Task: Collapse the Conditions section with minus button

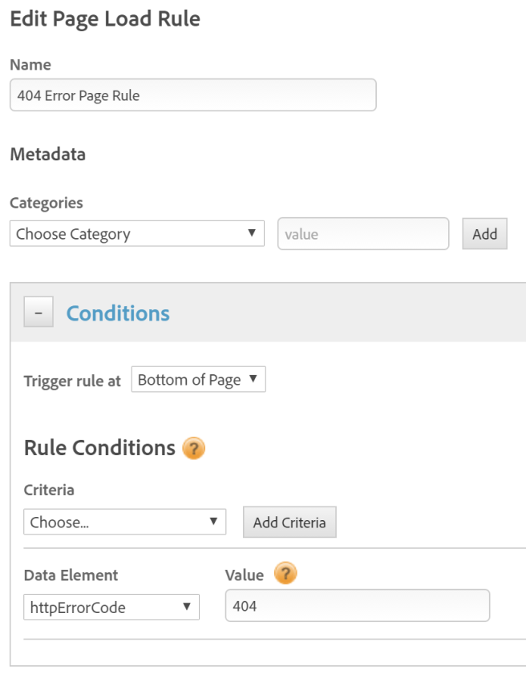Action: point(38,313)
